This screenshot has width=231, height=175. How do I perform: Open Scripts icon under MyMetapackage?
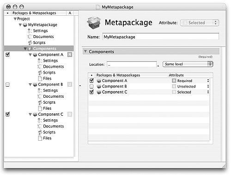pyautogui.click(x=30, y=43)
